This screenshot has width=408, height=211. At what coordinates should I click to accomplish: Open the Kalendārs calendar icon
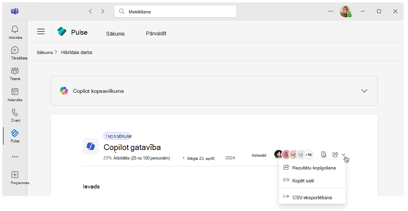(15, 92)
